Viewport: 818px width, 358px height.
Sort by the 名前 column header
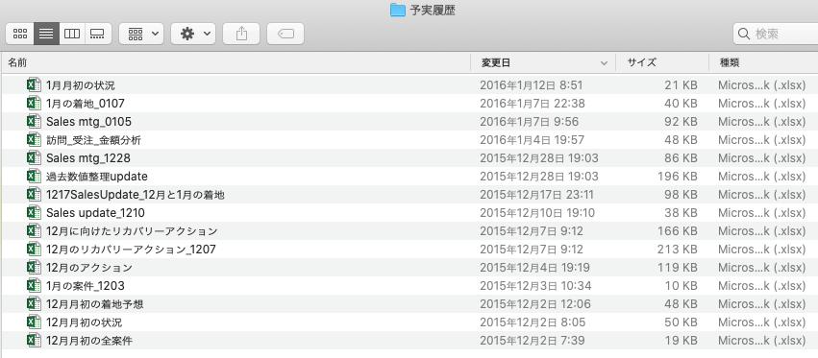click(235, 63)
